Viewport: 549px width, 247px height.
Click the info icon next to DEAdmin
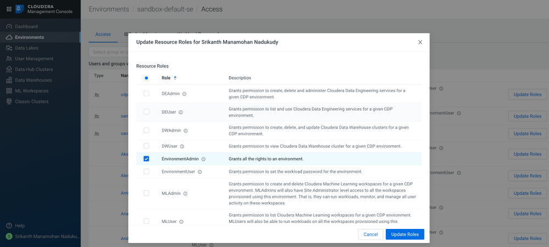(x=184, y=94)
